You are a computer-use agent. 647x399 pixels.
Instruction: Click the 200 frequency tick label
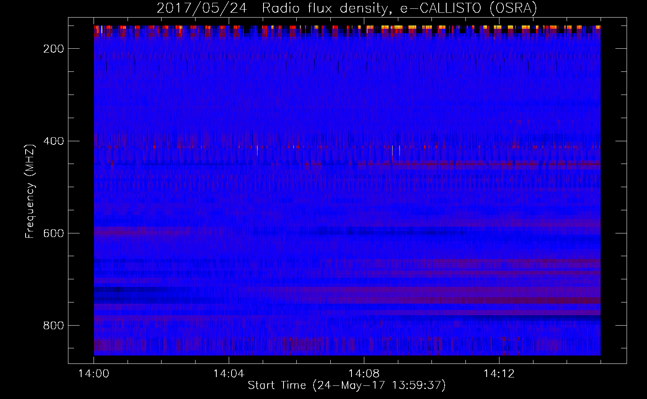pyautogui.click(x=54, y=49)
